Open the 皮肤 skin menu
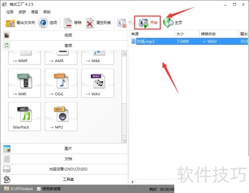 (x=22, y=12)
